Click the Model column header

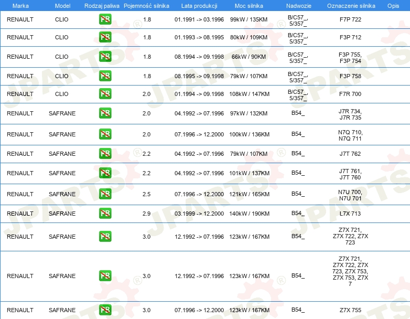click(x=62, y=6)
